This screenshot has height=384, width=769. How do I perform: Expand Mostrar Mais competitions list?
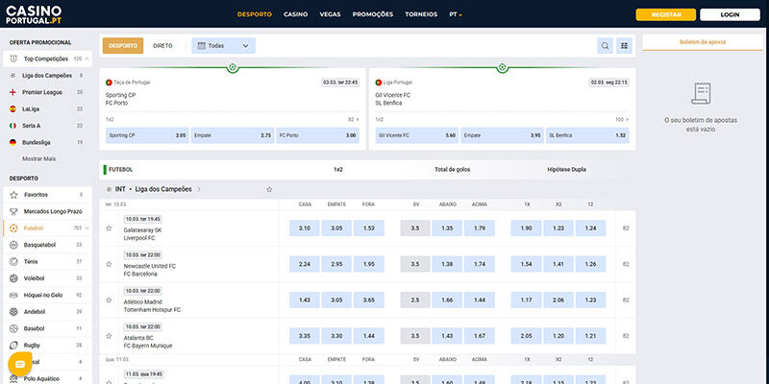coord(39,158)
